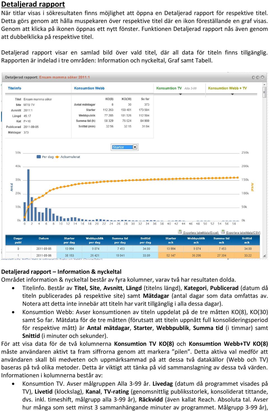This screenshot has width=269, height=411.
Task: Click the Summa tid value '58 329'
Action: [109, 121]
